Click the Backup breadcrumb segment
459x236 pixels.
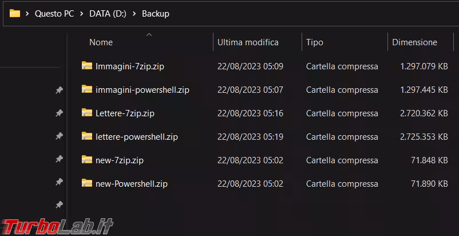tap(156, 14)
